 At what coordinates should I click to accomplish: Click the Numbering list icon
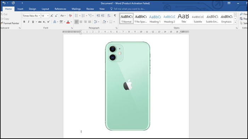[x=83, y=16]
